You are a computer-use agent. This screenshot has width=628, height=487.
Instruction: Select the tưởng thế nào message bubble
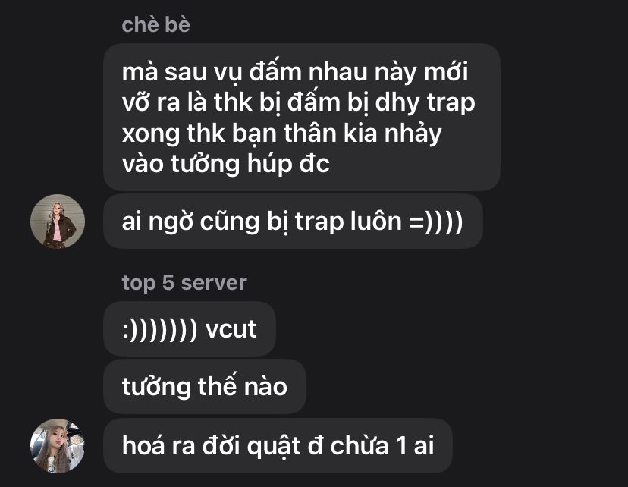[205, 386]
